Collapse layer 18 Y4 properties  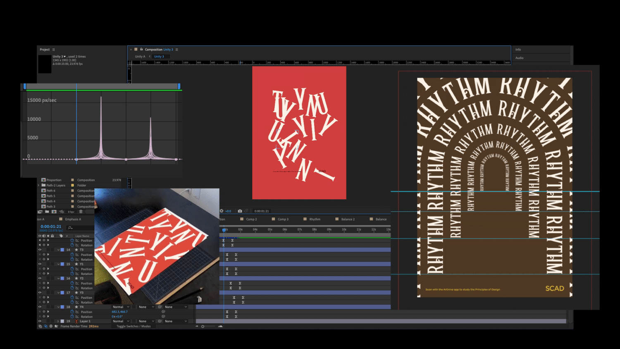click(58, 307)
